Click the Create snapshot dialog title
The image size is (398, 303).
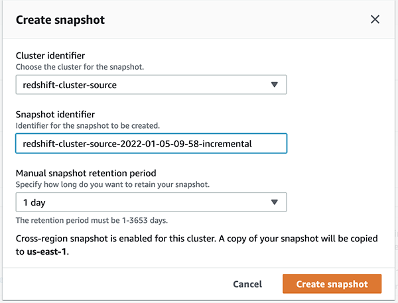pos(60,20)
